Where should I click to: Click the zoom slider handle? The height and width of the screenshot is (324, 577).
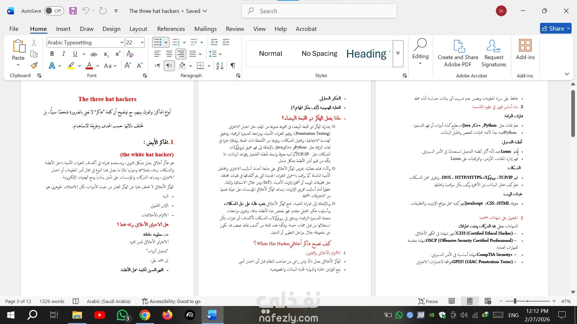[x=515, y=301]
